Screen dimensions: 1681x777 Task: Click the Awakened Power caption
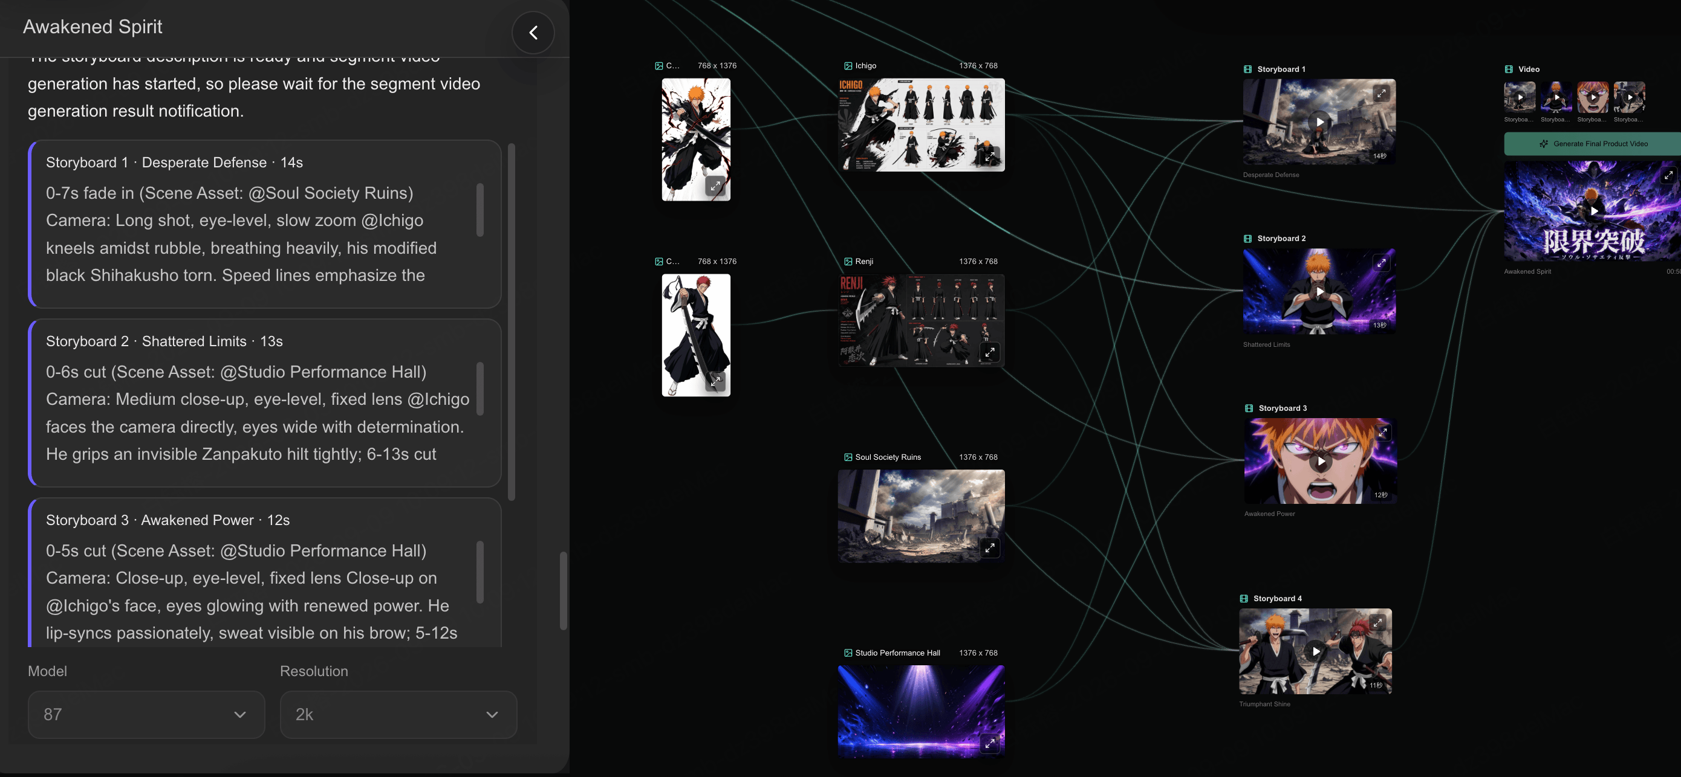click(1269, 514)
